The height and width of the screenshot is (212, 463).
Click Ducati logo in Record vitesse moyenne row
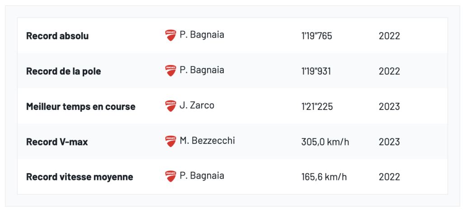pos(170,176)
